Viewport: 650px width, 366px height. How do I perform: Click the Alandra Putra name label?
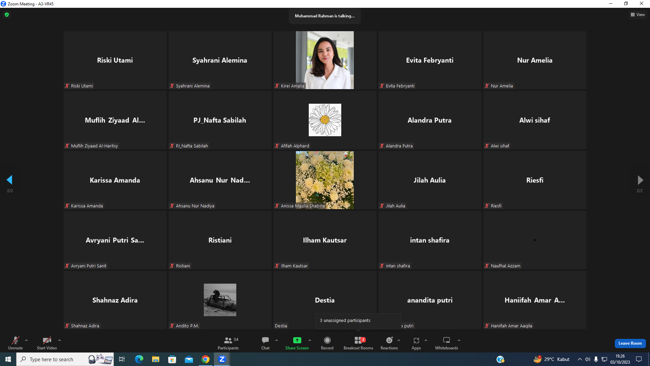(399, 146)
